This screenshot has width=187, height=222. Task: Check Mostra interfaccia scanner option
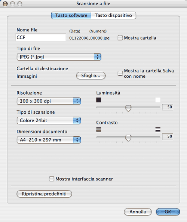click(x=52, y=179)
